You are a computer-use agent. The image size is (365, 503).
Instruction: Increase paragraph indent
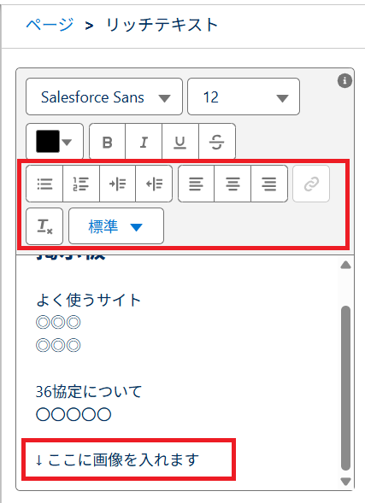coord(117,184)
